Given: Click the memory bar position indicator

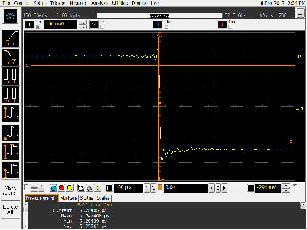Looking at the screenshot, I should pos(160,16).
